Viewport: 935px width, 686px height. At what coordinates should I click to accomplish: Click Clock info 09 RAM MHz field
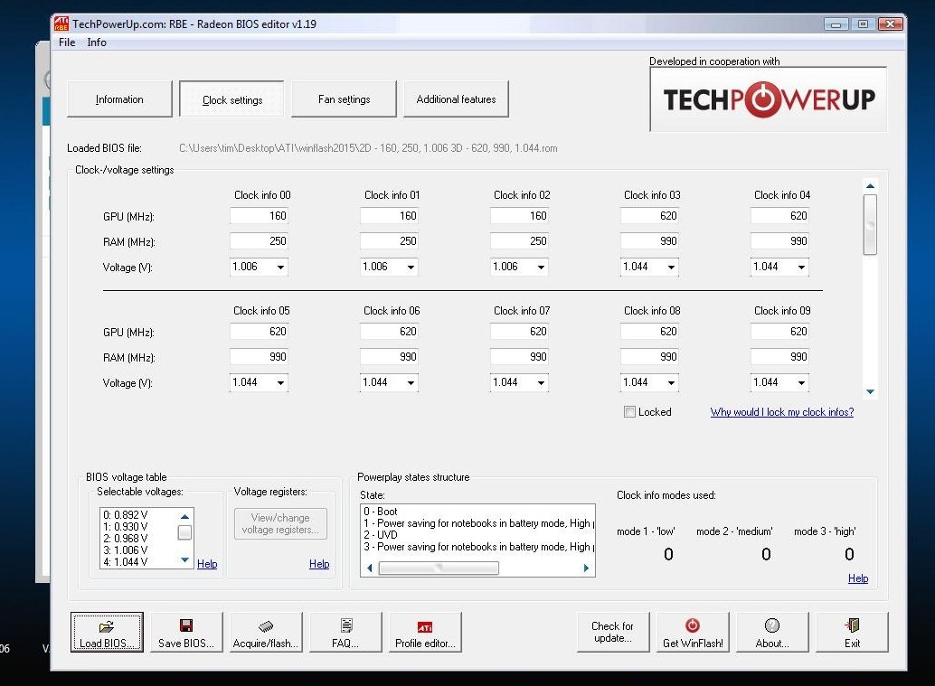pos(779,357)
